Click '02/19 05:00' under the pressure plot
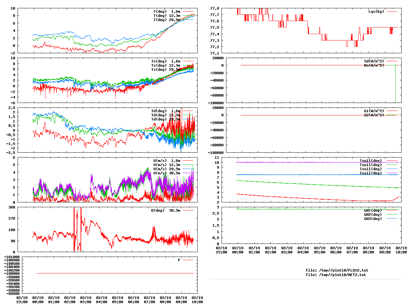This screenshot has width=408, height=306. (118, 300)
